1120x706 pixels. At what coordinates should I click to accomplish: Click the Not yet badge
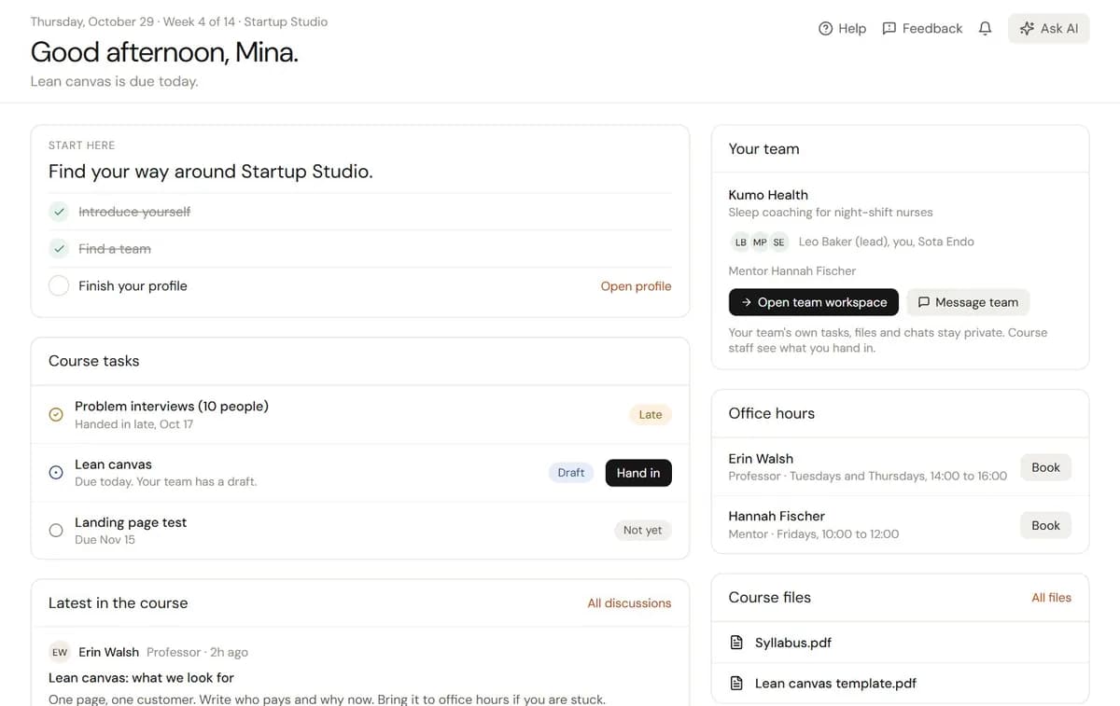point(643,531)
